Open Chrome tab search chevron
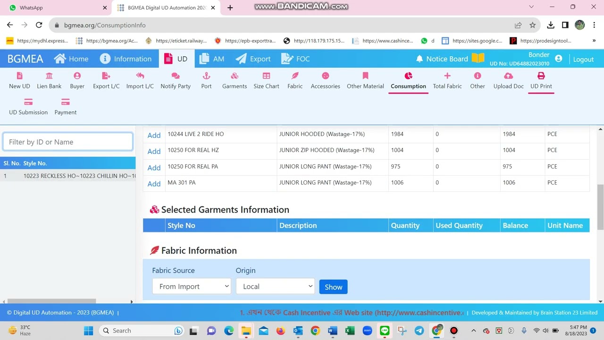Viewport: 604px width, 340px height. [531, 7]
